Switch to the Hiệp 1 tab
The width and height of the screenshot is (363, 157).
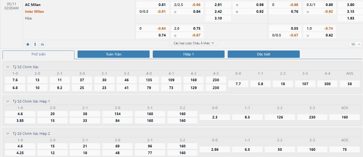pos(188,54)
